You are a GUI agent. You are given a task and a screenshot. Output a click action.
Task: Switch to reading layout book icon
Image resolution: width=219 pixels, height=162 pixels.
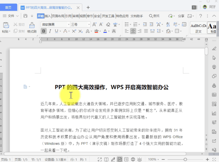[x=106, y=159]
